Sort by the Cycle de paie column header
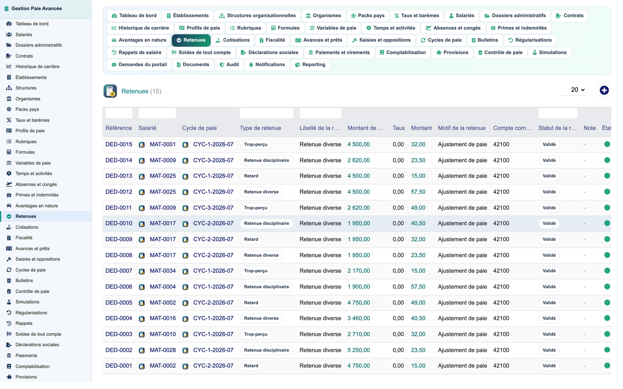The image size is (623, 389). click(199, 128)
